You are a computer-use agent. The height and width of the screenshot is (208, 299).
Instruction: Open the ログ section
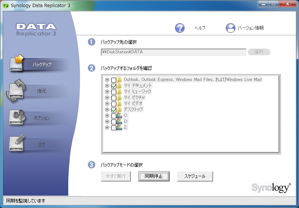click(42, 145)
